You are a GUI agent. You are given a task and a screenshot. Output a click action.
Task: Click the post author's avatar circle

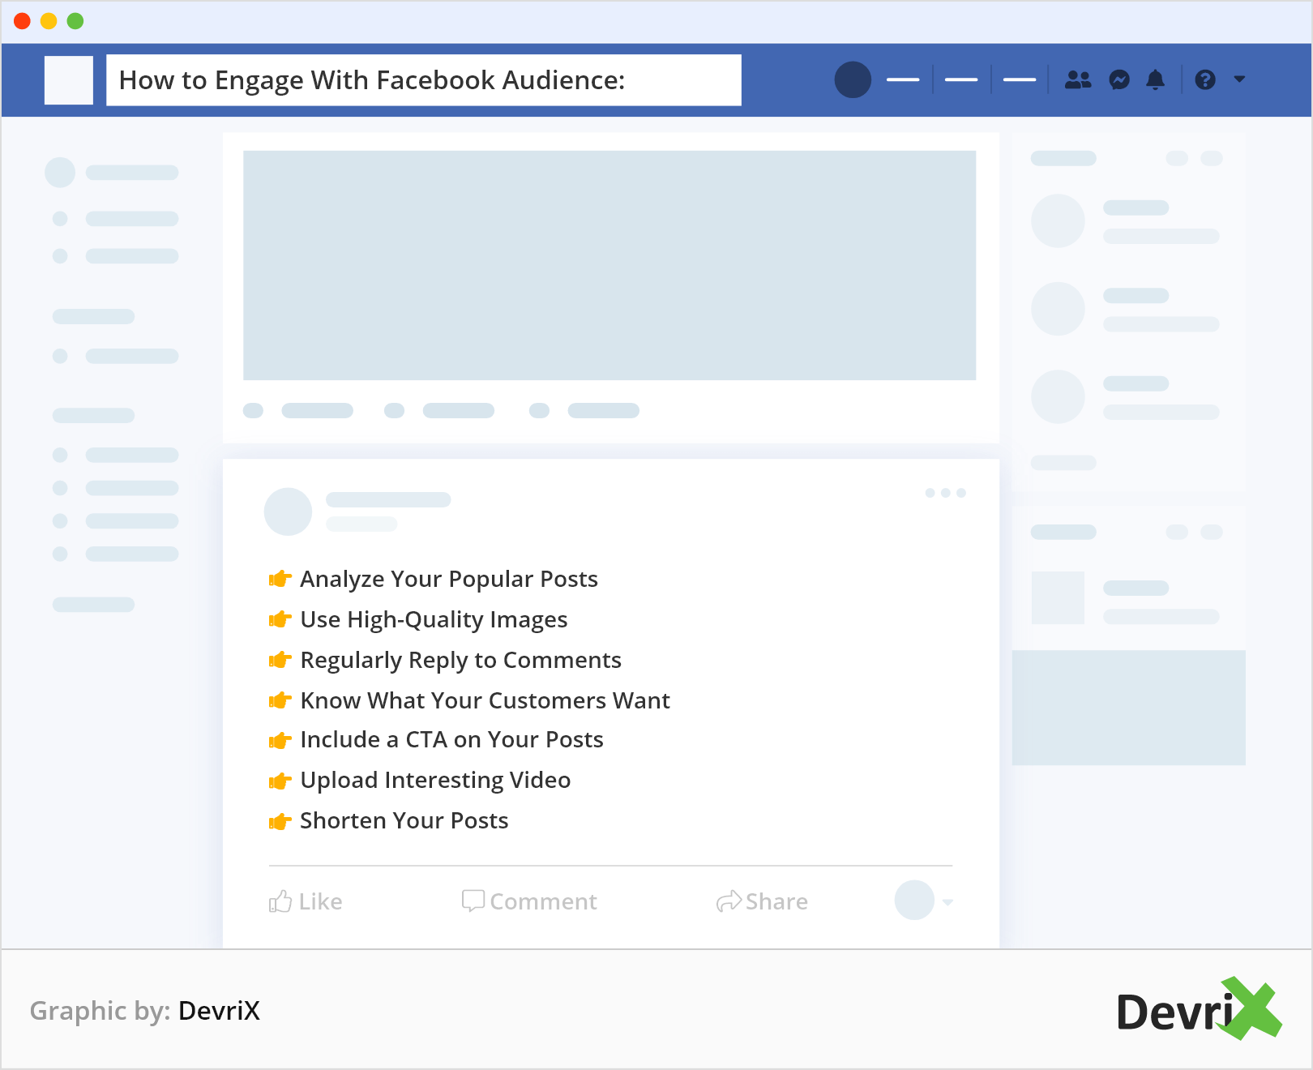(x=288, y=511)
